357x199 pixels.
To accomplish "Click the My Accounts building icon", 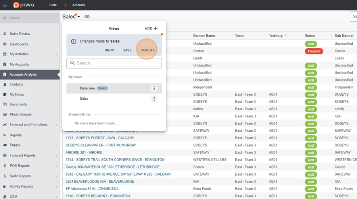I will (5, 64).
